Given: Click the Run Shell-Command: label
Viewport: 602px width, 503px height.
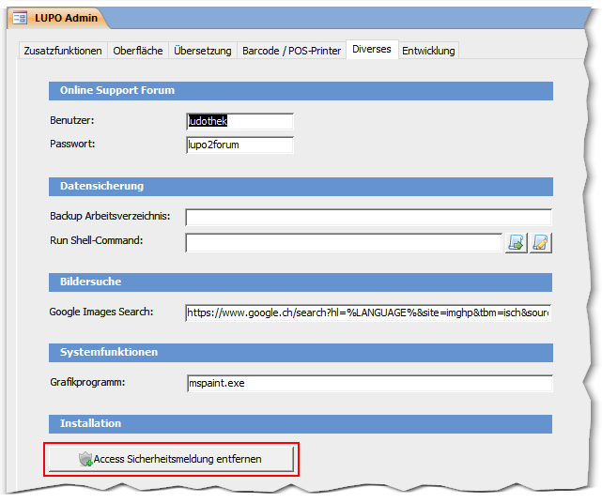Looking at the screenshot, I should coord(97,240).
